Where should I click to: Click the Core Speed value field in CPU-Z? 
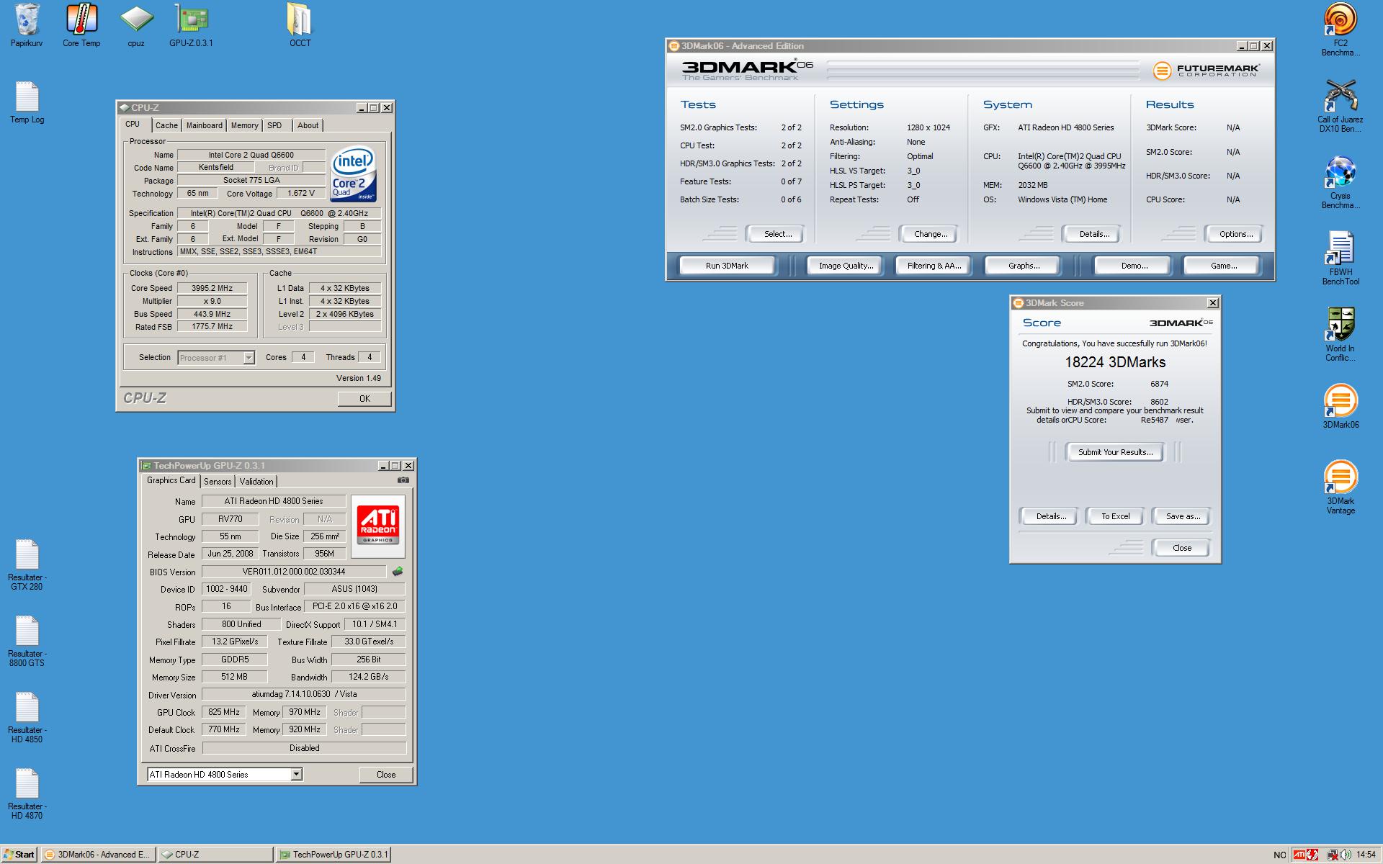pyautogui.click(x=212, y=288)
